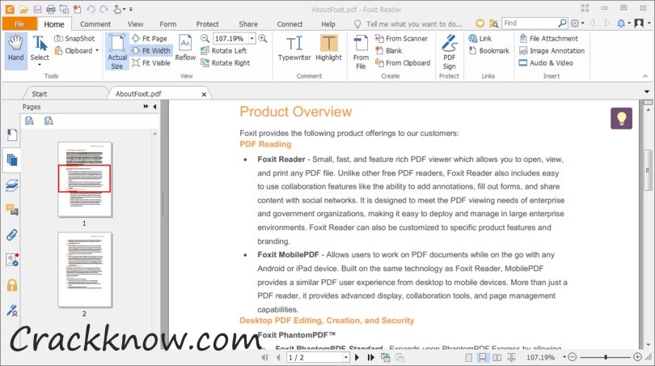655x366 pixels.
Task: Open the notification bell dropdown
Action: pyautogui.click(x=623, y=23)
